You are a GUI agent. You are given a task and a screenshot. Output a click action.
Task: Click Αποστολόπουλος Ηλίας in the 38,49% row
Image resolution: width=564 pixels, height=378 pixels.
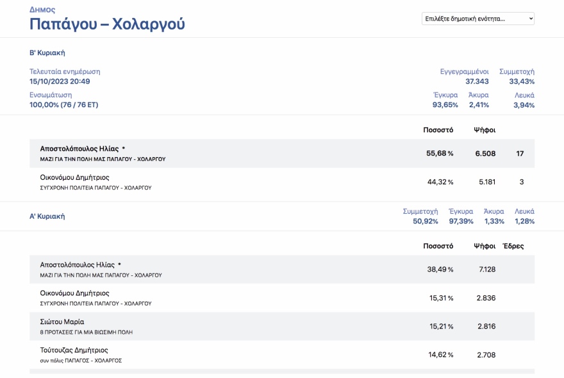[x=79, y=264]
